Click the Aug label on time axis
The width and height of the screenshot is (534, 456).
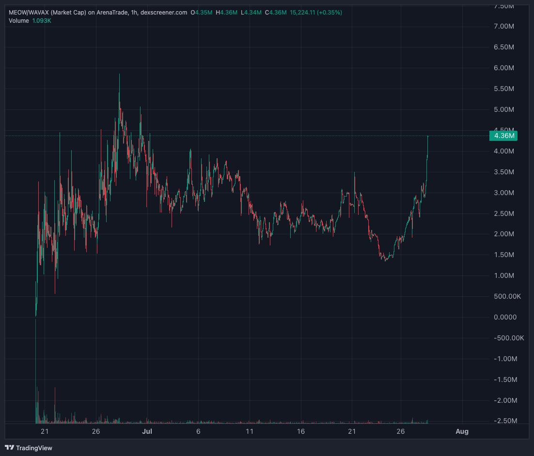462,431
